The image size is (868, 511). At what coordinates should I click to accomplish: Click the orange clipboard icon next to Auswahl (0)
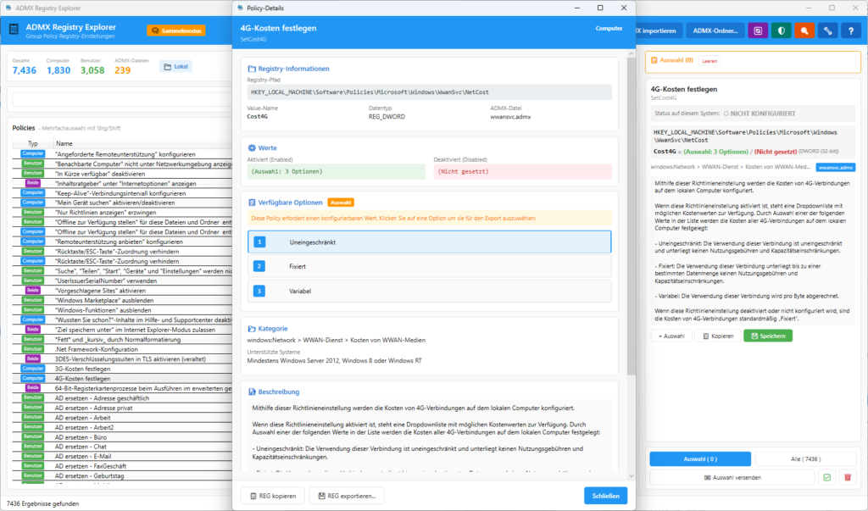654,60
